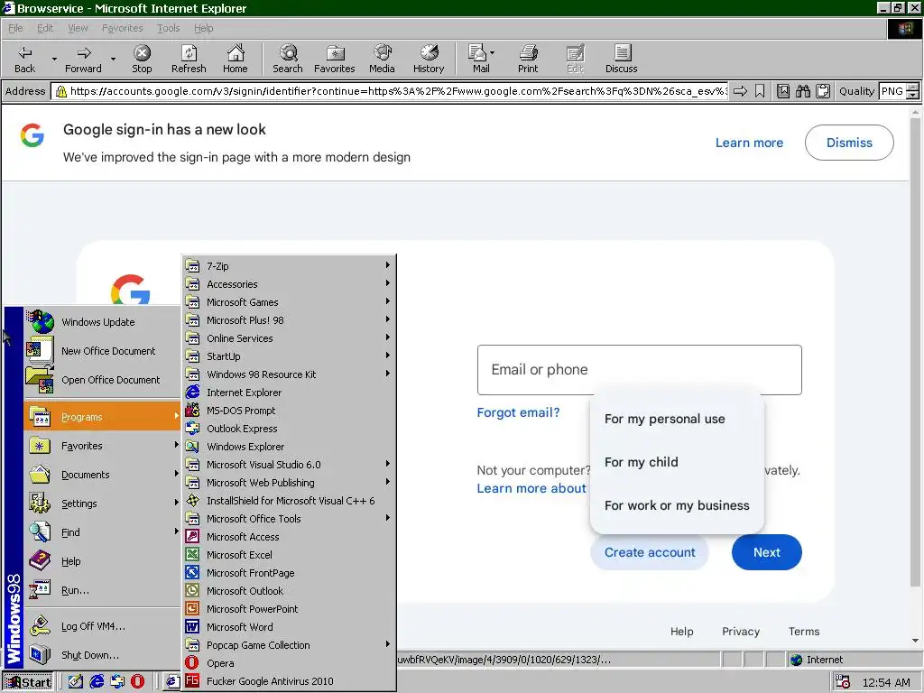Go to the Home toolbar icon
The width and height of the screenshot is (924, 693).
pos(236,59)
